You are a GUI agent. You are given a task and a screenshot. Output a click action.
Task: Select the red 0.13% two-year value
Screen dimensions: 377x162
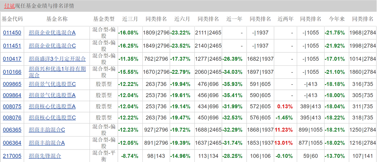tap(285, 106)
